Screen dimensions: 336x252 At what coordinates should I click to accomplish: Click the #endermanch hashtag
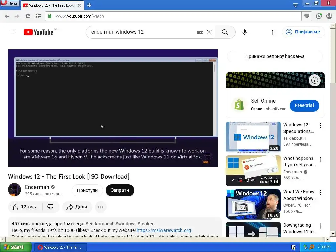[x=100, y=224]
